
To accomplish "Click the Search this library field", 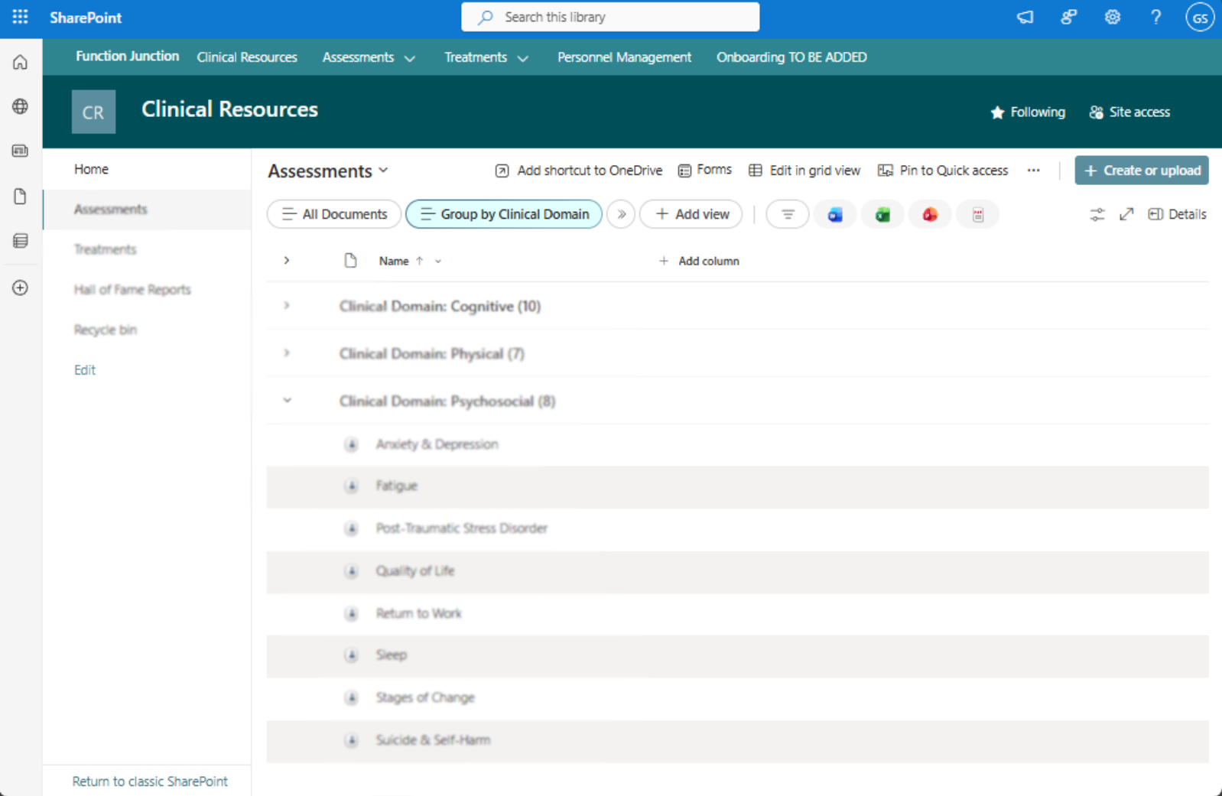I will click(610, 17).
